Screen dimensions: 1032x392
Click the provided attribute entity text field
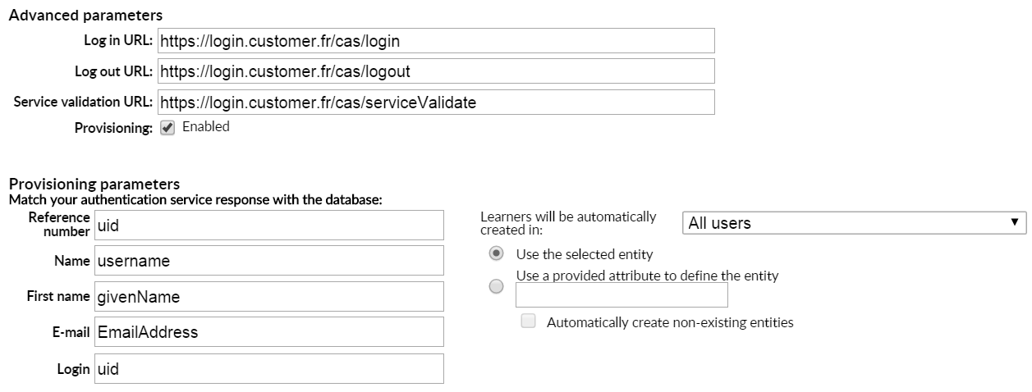[621, 294]
